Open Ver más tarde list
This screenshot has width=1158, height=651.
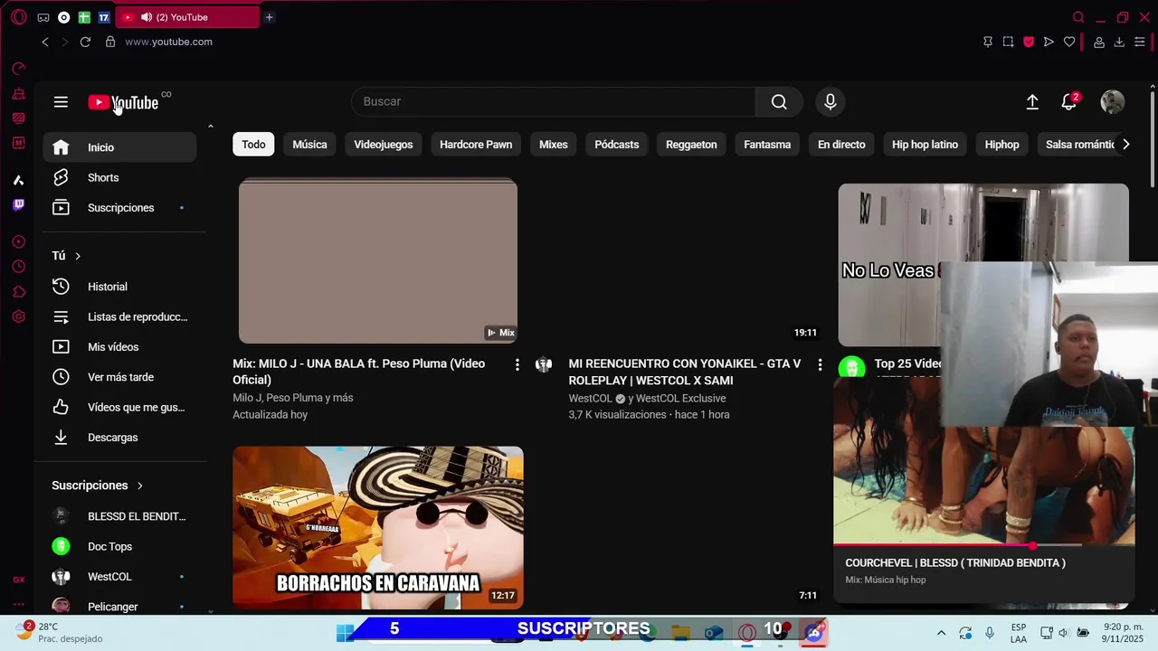pyautogui.click(x=119, y=377)
